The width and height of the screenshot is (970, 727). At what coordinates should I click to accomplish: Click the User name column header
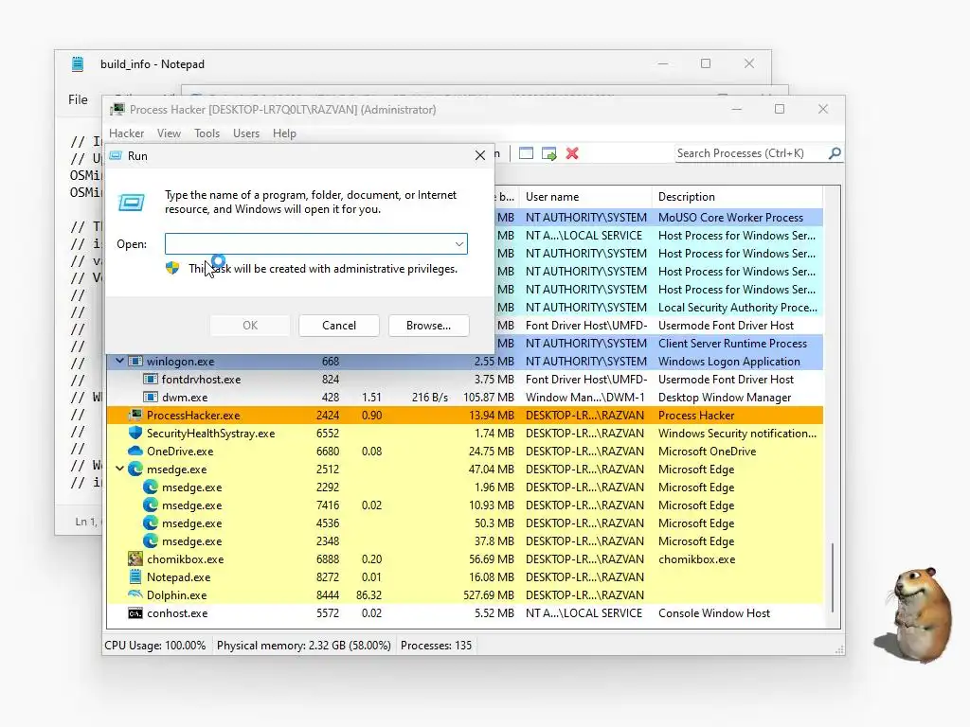pyautogui.click(x=585, y=197)
